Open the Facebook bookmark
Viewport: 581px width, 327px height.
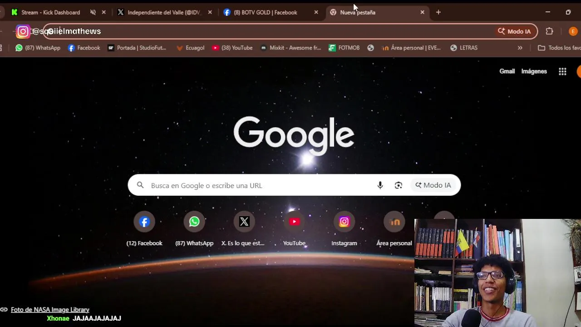click(84, 48)
